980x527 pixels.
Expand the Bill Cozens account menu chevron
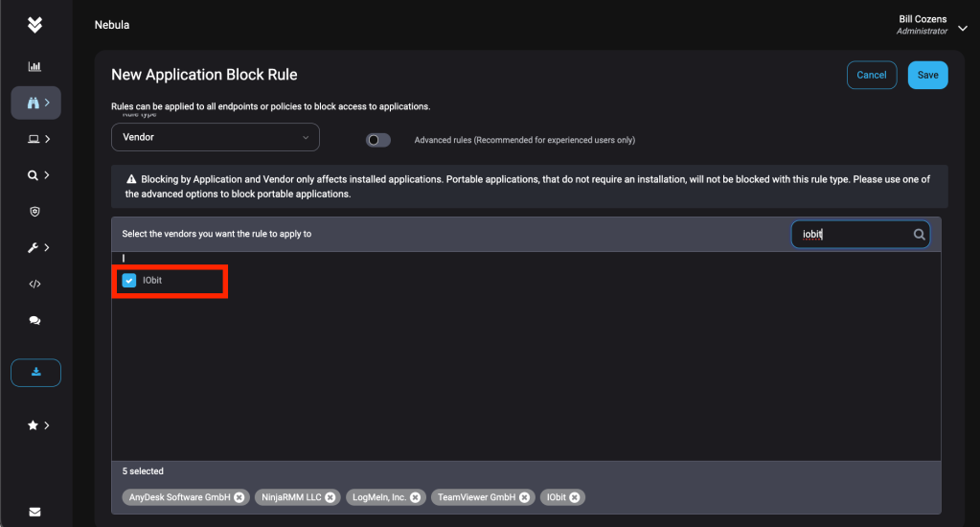[963, 28]
